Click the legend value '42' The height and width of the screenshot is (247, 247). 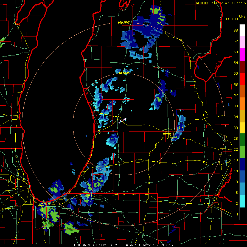click(236, 95)
